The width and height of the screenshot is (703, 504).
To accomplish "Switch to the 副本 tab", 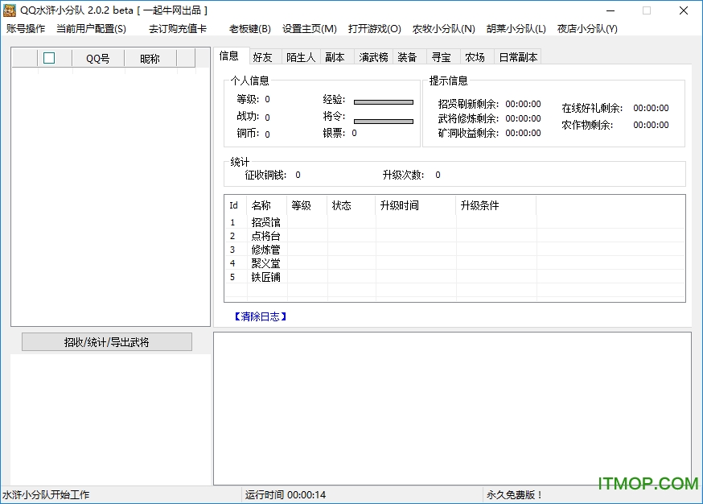I will [x=335, y=57].
